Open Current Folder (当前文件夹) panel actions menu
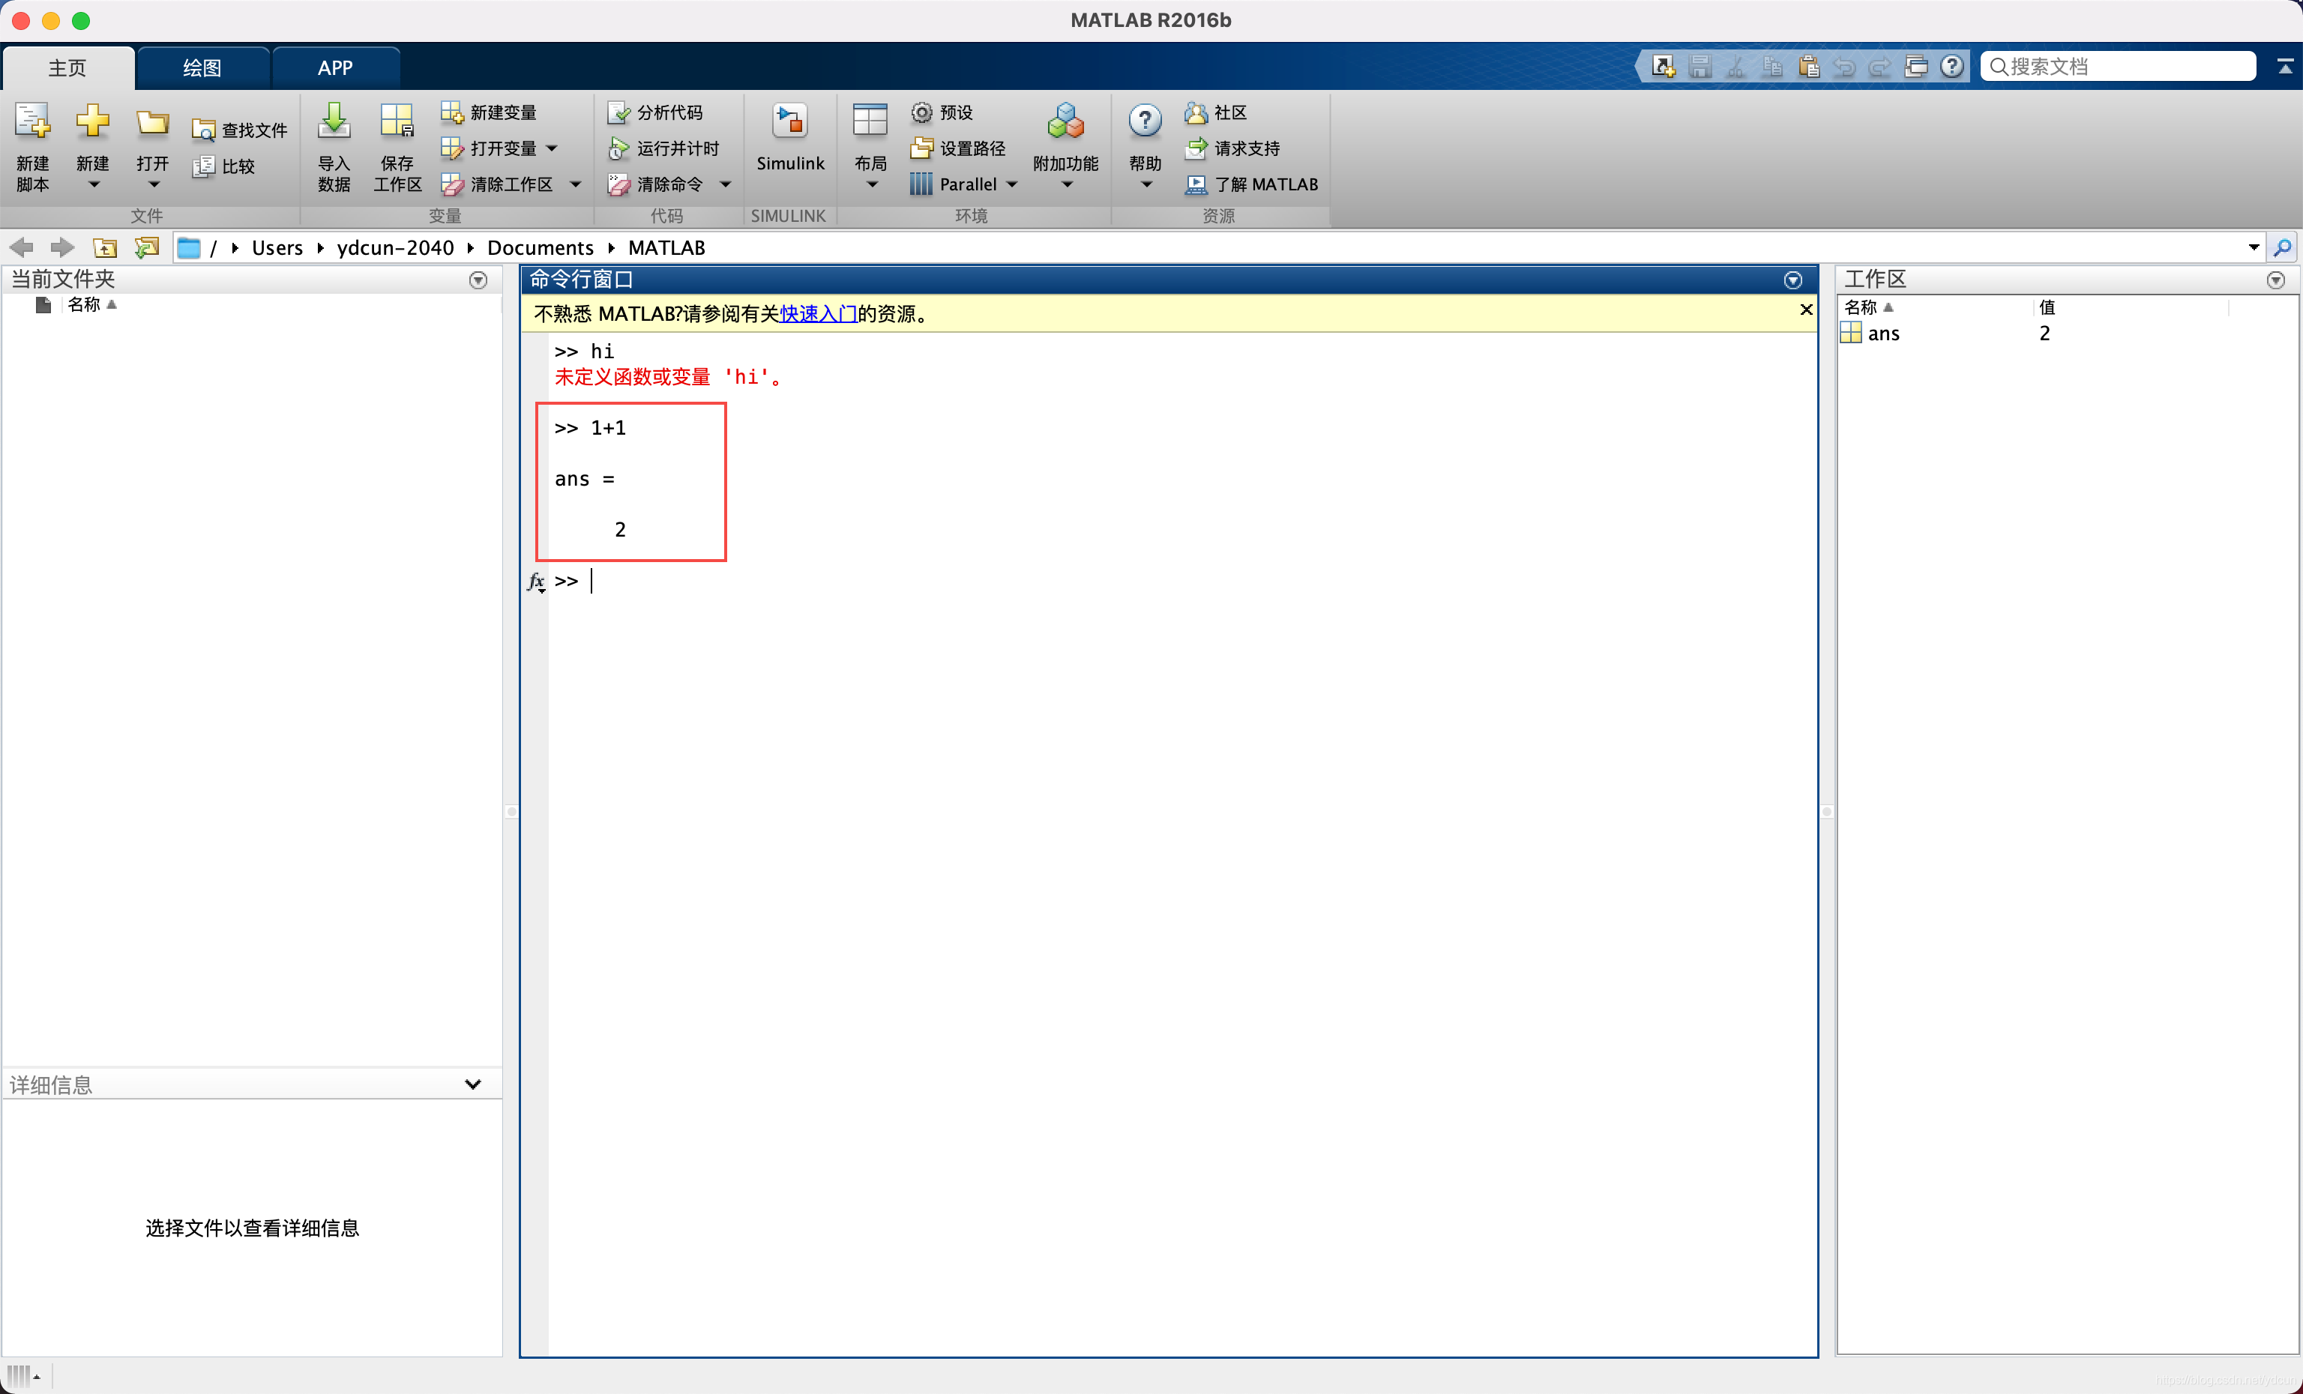Image resolution: width=2303 pixels, height=1394 pixels. point(478,280)
